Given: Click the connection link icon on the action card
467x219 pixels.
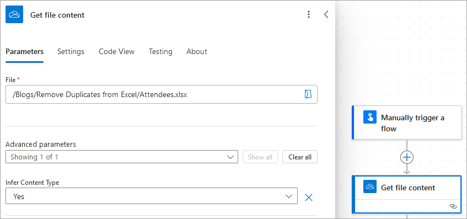Looking at the screenshot, I should pyautogui.click(x=453, y=206).
